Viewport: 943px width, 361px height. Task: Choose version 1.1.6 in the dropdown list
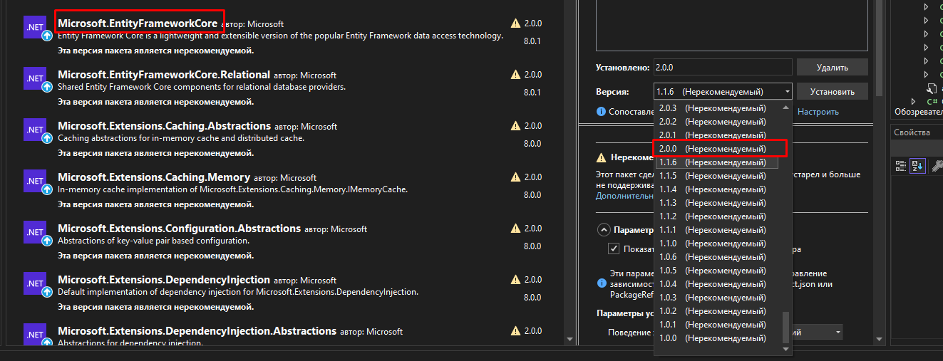coord(718,162)
